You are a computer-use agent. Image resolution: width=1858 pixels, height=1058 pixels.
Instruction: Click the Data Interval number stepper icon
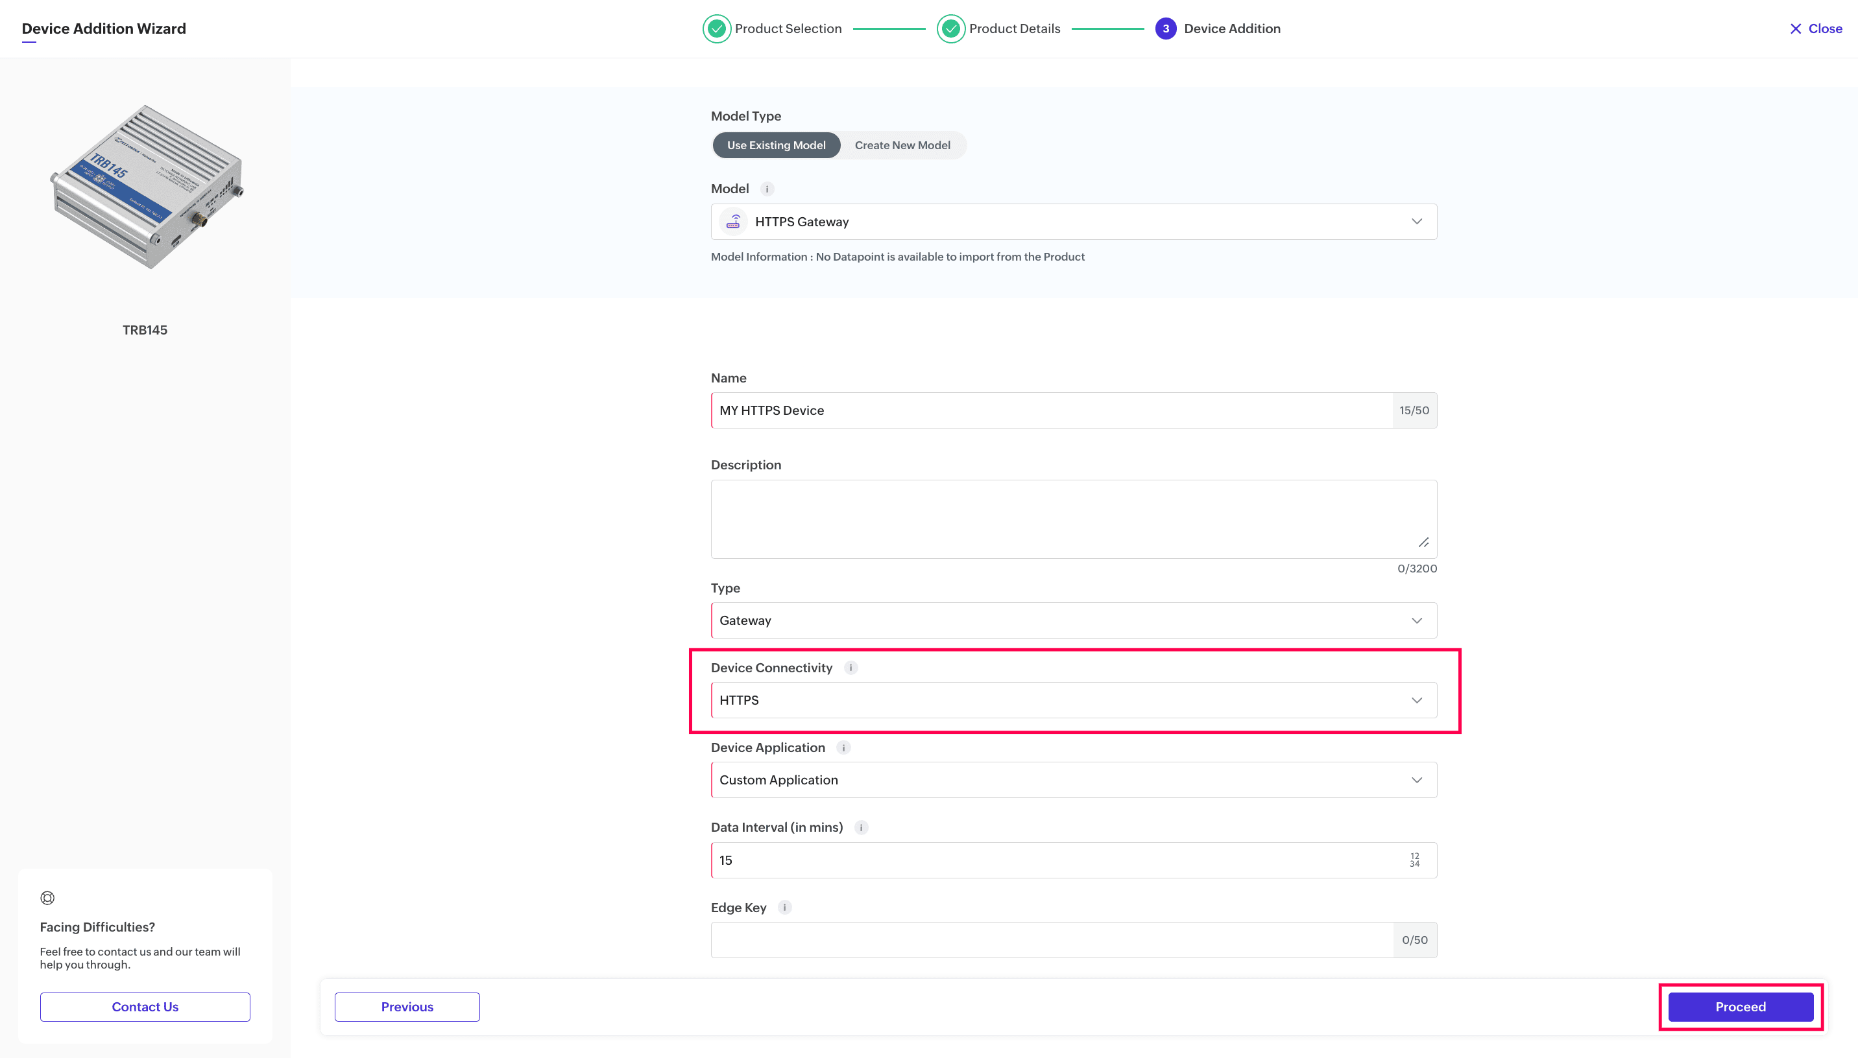[x=1414, y=860]
